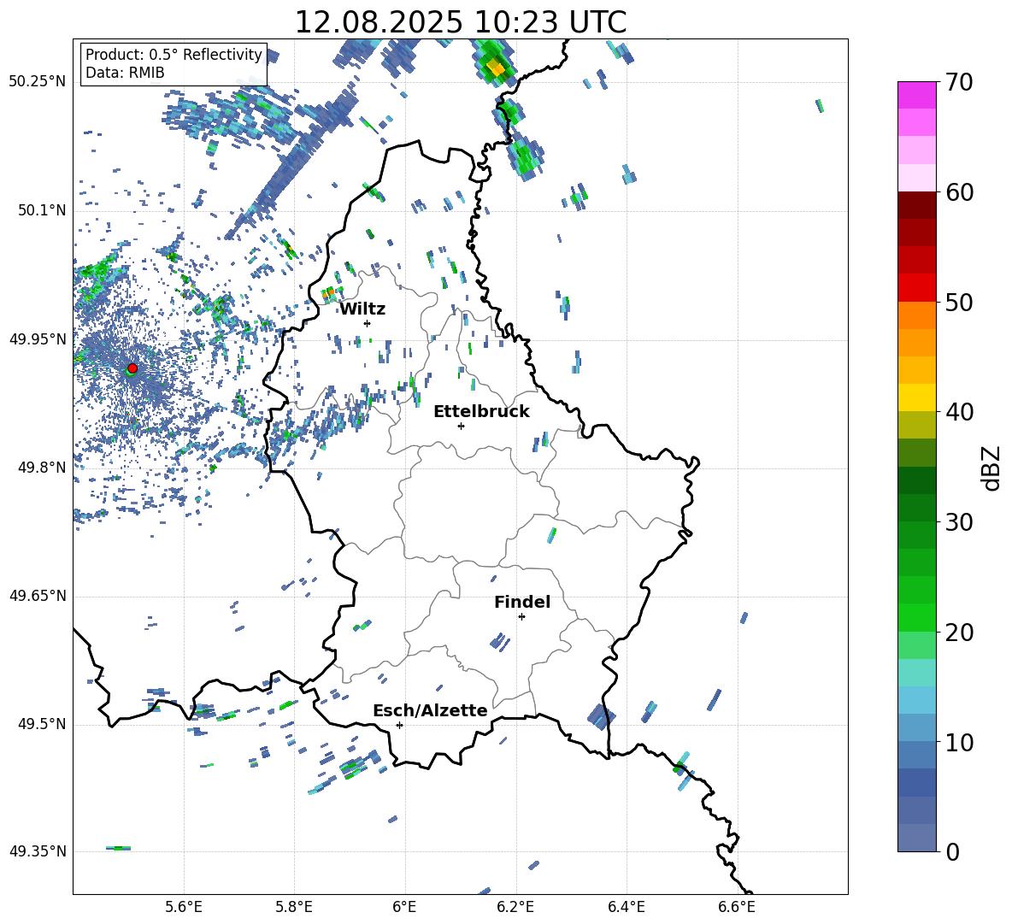Click the orange-yellow storm cell near 50.25°N
This screenshot has width=1012, height=924.
click(x=496, y=67)
